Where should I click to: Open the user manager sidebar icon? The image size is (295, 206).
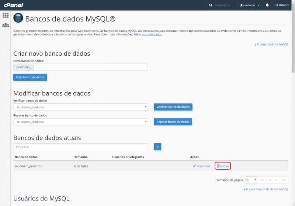point(6,25)
